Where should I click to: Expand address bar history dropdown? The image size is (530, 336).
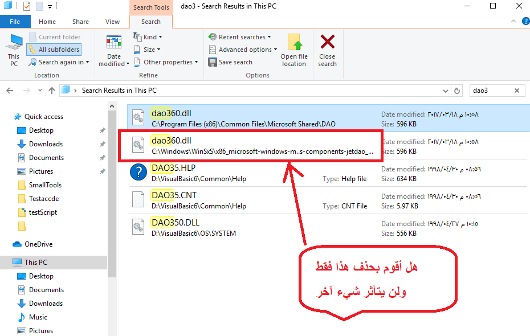[446, 91]
